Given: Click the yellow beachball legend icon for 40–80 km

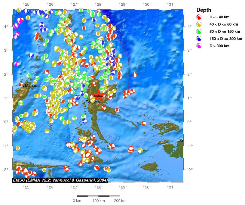Looking at the screenshot, I should coord(199,24).
